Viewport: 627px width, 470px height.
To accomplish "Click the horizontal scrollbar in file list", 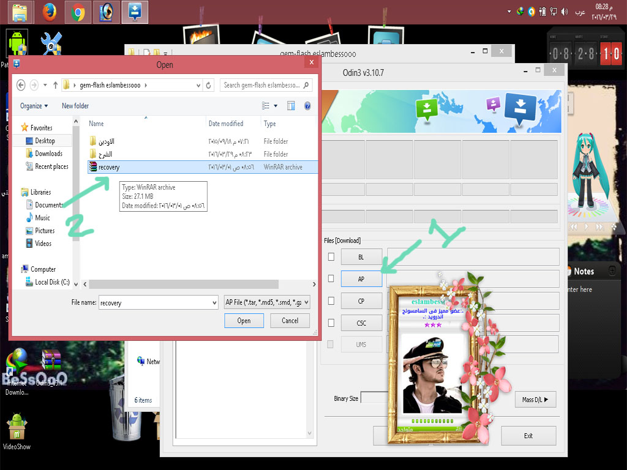I will [184, 284].
